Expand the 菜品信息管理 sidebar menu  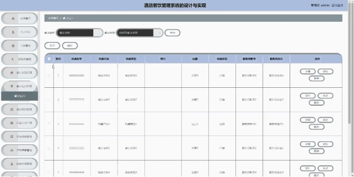click(19, 136)
